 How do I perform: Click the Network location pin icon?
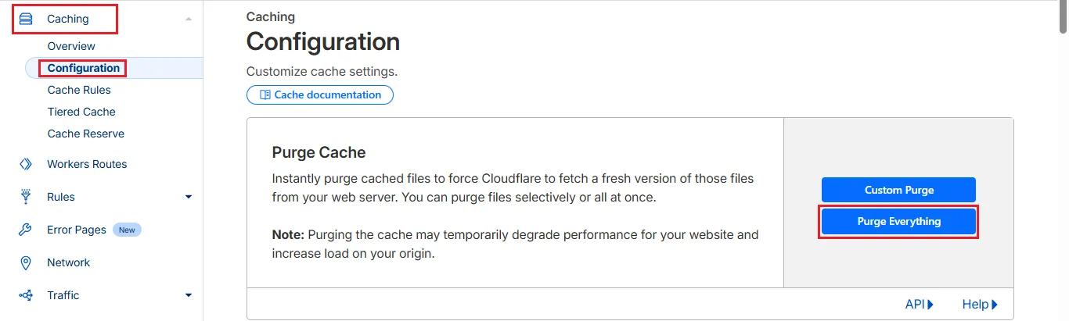click(x=26, y=262)
